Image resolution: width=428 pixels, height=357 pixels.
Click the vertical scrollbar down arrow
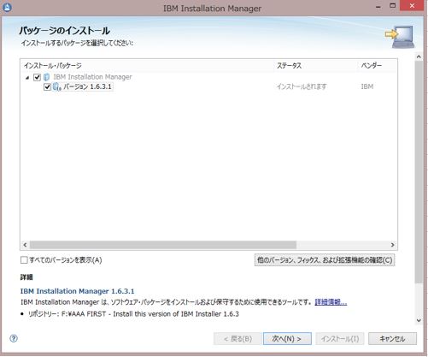click(x=419, y=320)
